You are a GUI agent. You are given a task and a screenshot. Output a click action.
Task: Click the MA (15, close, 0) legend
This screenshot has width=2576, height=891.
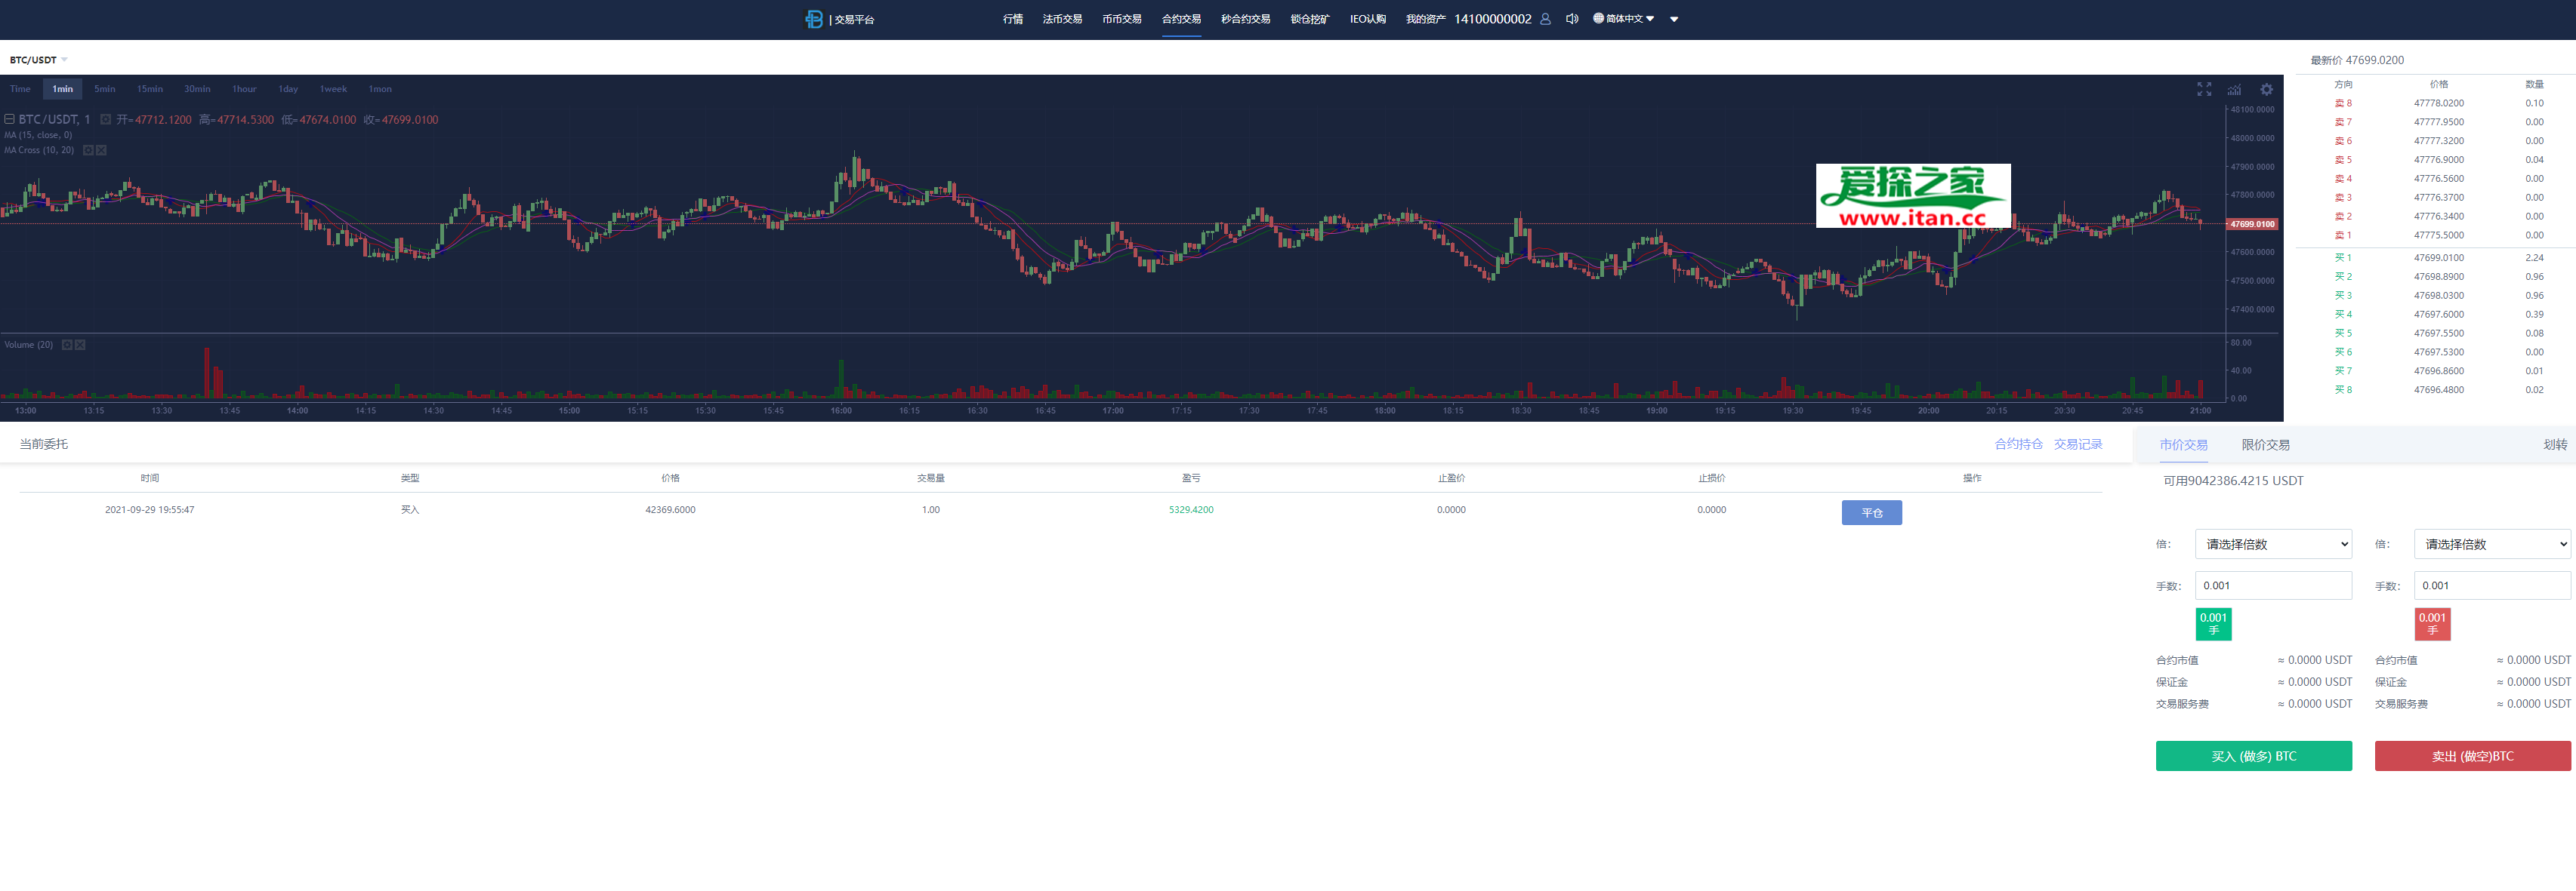38,135
